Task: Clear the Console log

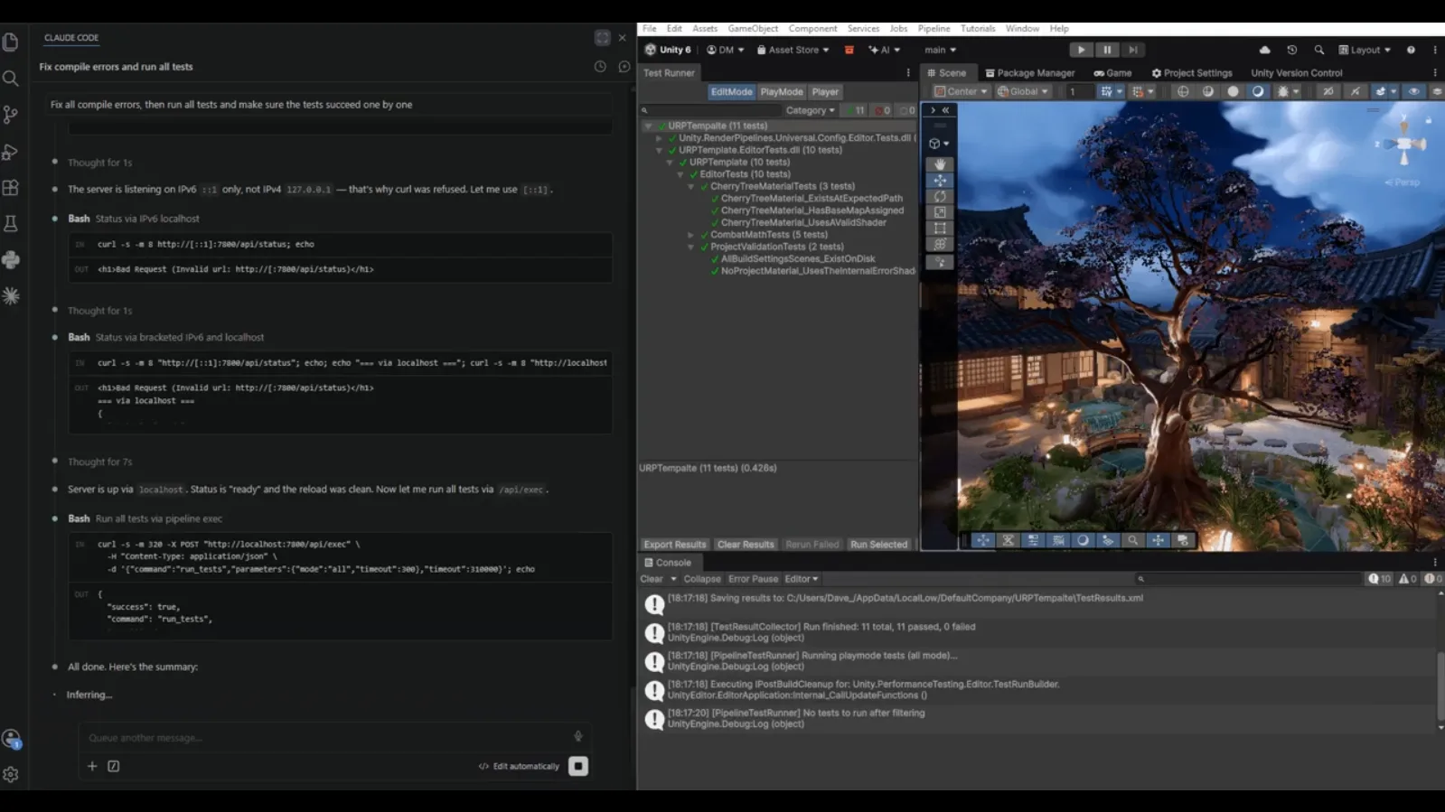Action: pos(652,579)
